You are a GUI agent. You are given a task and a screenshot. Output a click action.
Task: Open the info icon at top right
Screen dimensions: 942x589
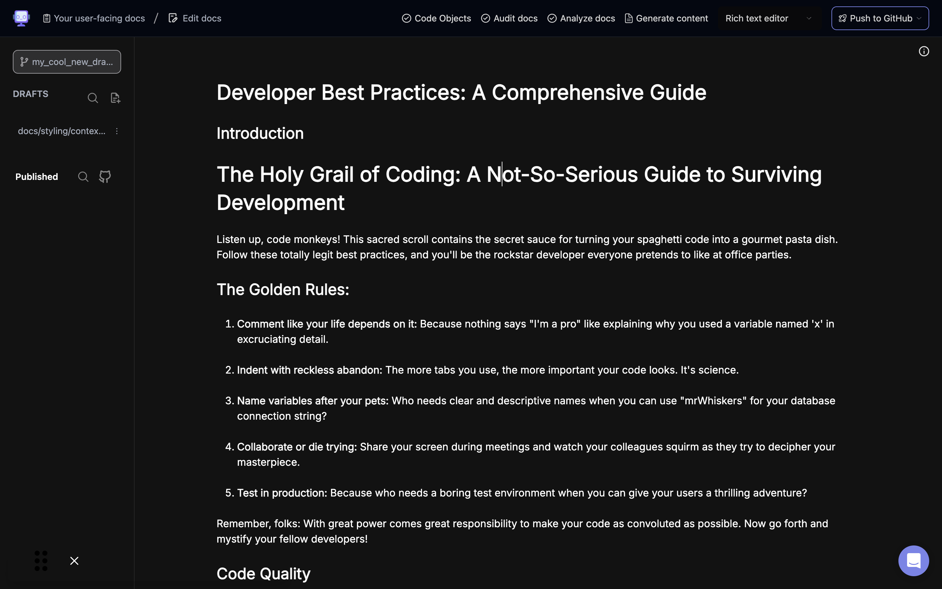coord(924,52)
